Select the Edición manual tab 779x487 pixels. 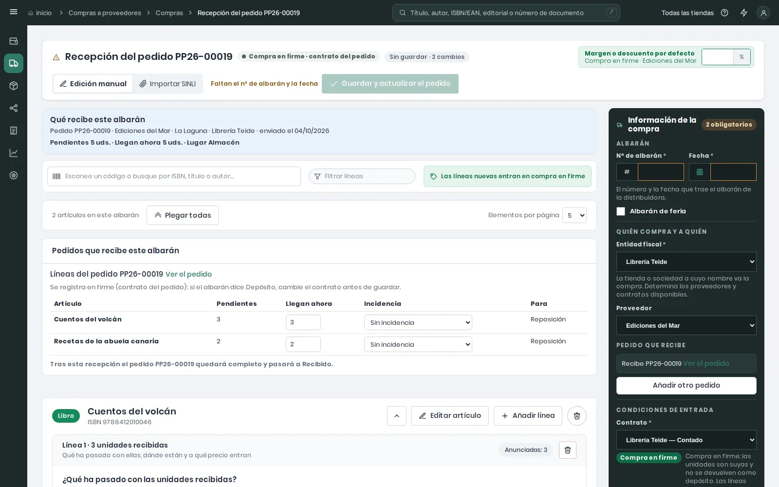[93, 84]
